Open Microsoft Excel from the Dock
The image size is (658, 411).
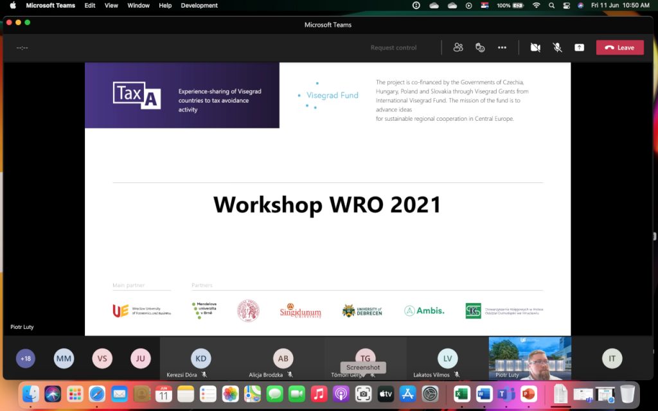click(x=461, y=394)
